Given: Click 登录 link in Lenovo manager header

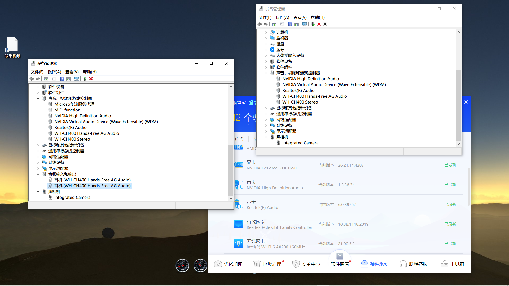Looking at the screenshot, I should (x=252, y=103).
